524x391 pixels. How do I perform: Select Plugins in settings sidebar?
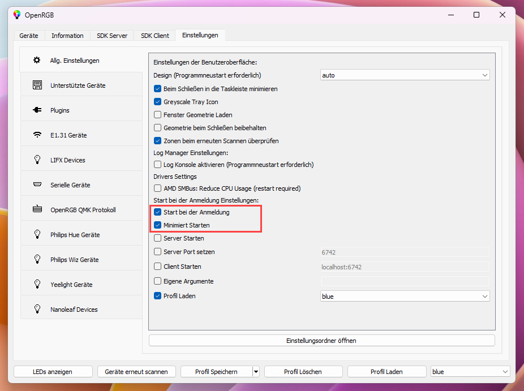click(x=81, y=110)
